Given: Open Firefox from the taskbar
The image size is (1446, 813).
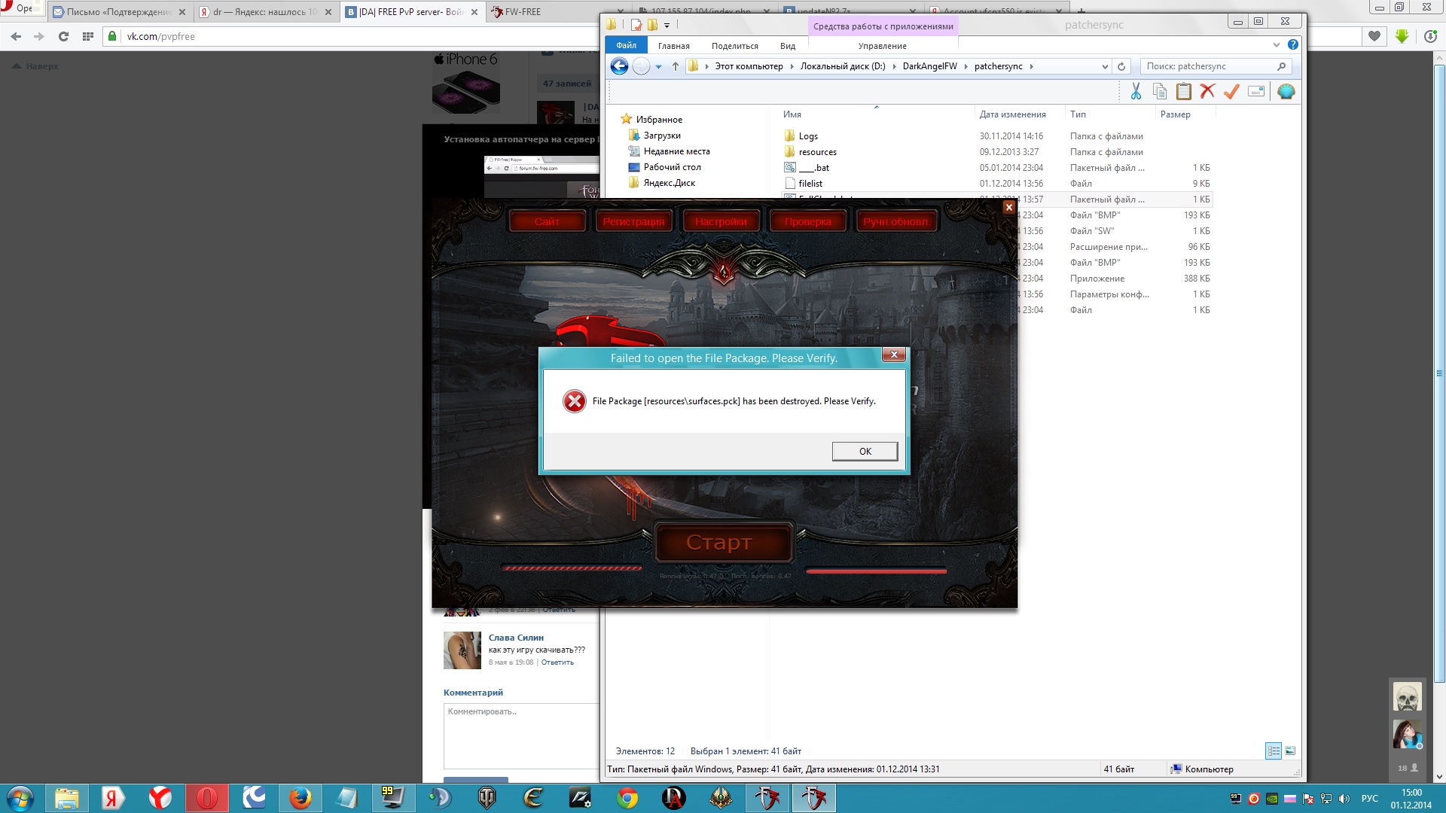Looking at the screenshot, I should pos(300,798).
